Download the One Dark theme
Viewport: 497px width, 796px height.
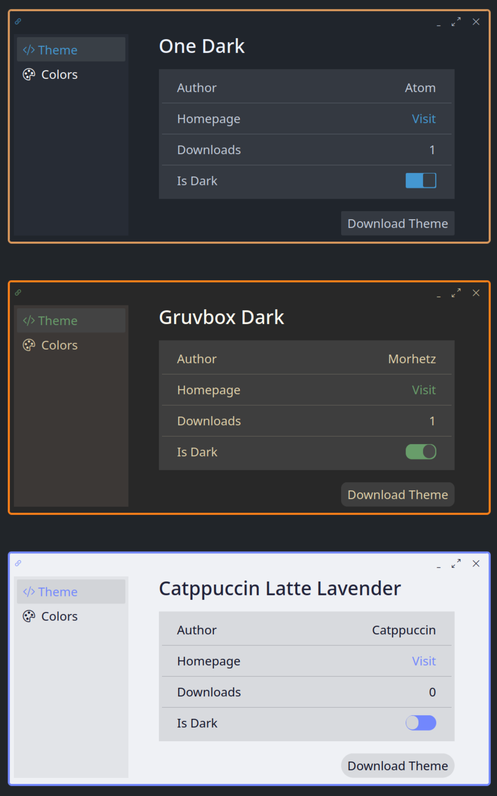pyautogui.click(x=398, y=224)
